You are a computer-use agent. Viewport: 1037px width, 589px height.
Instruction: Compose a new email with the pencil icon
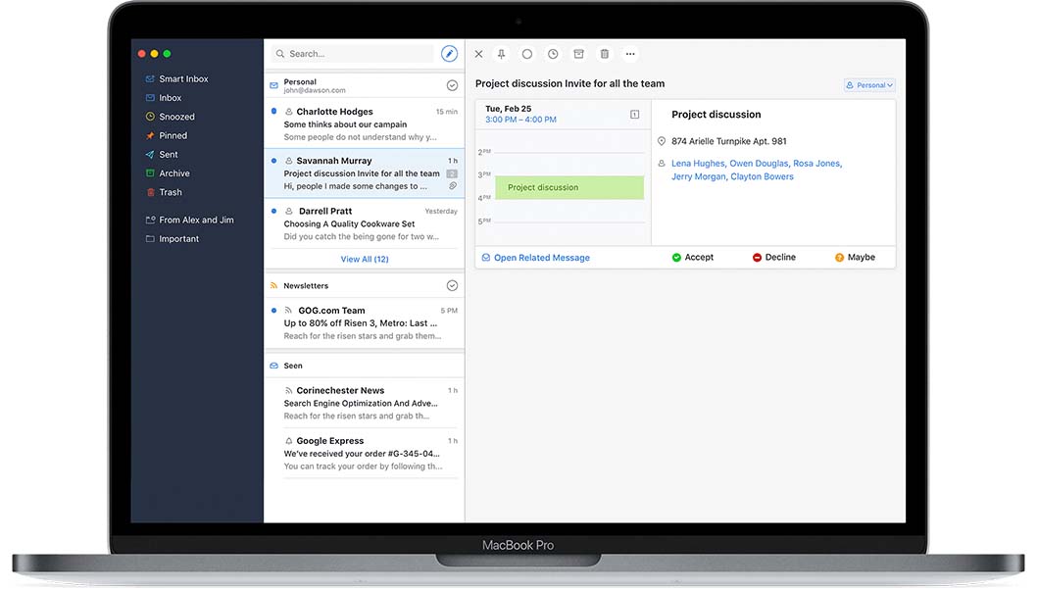[449, 53]
